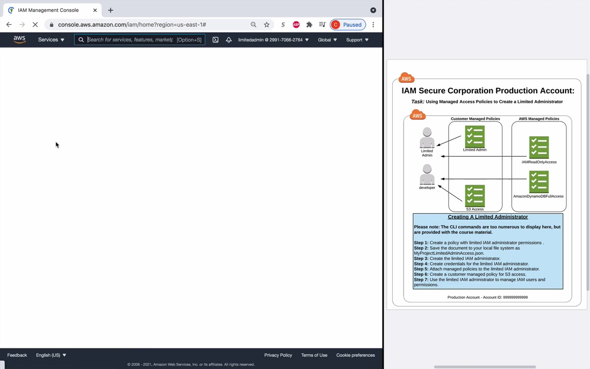Click the S extension icon

point(283,25)
